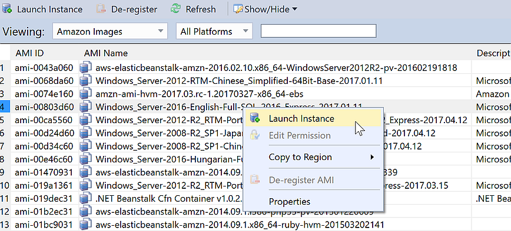Click the AMI ID column header
The width and height of the screenshot is (511, 231).
29,53
